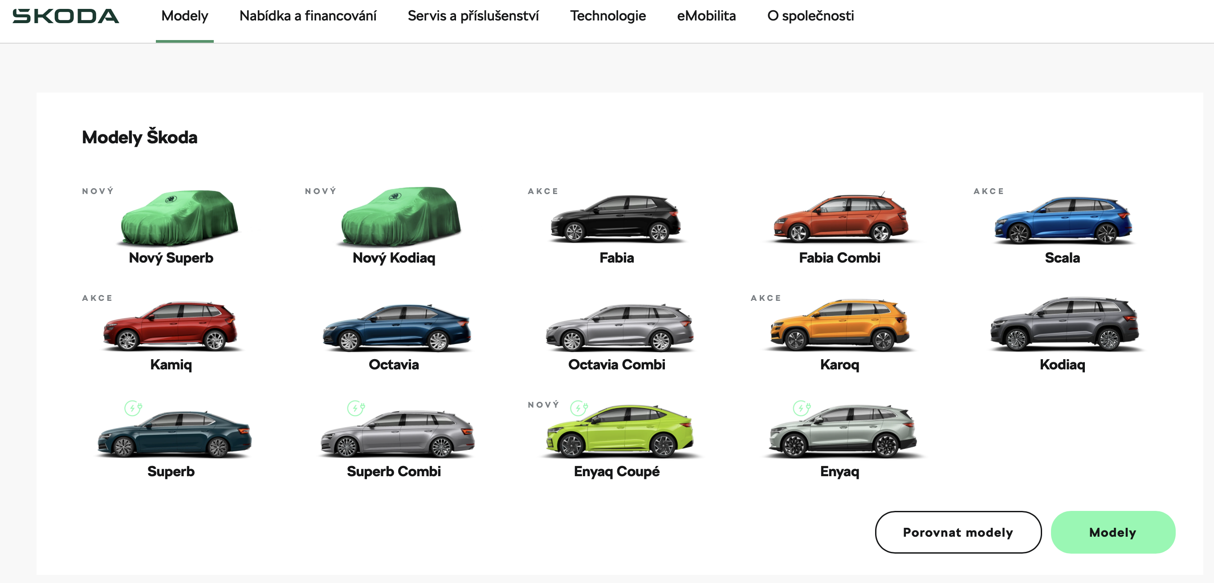
Task: Click the AKCE label above Fabia
Action: click(x=543, y=191)
